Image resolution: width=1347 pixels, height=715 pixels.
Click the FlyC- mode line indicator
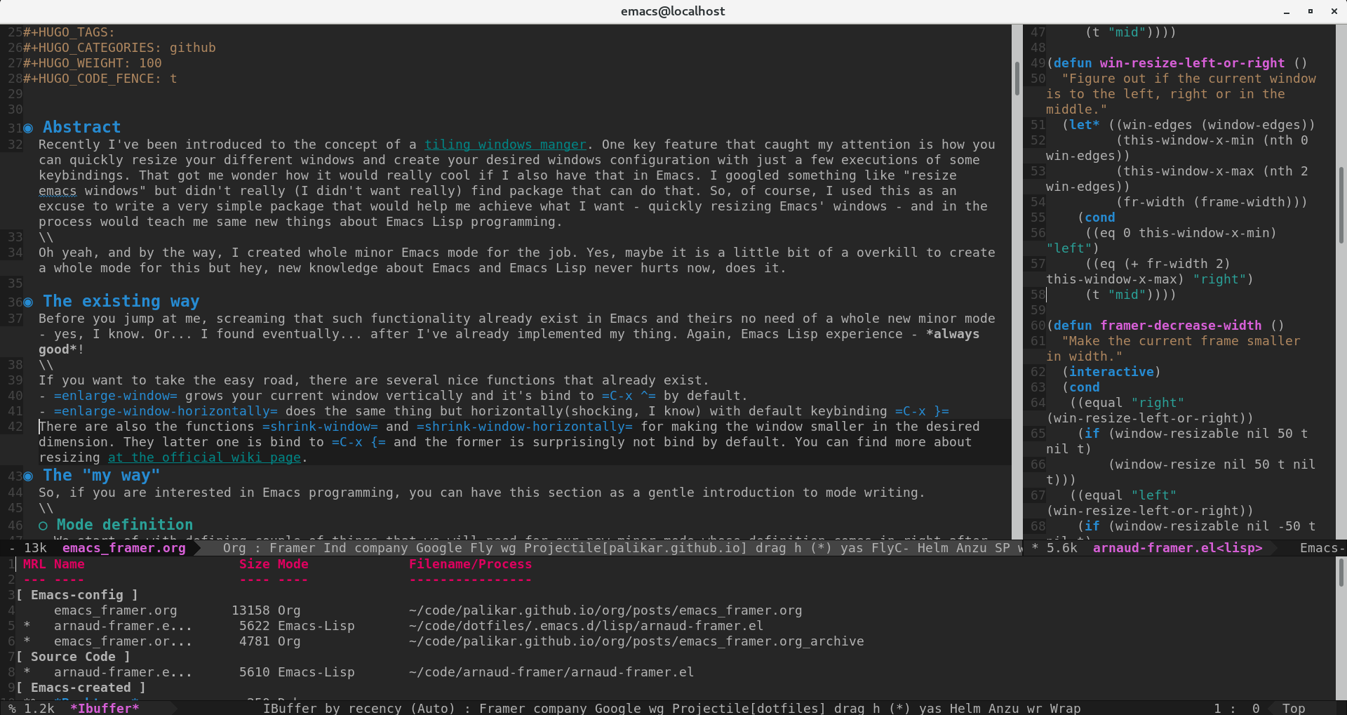coord(890,548)
